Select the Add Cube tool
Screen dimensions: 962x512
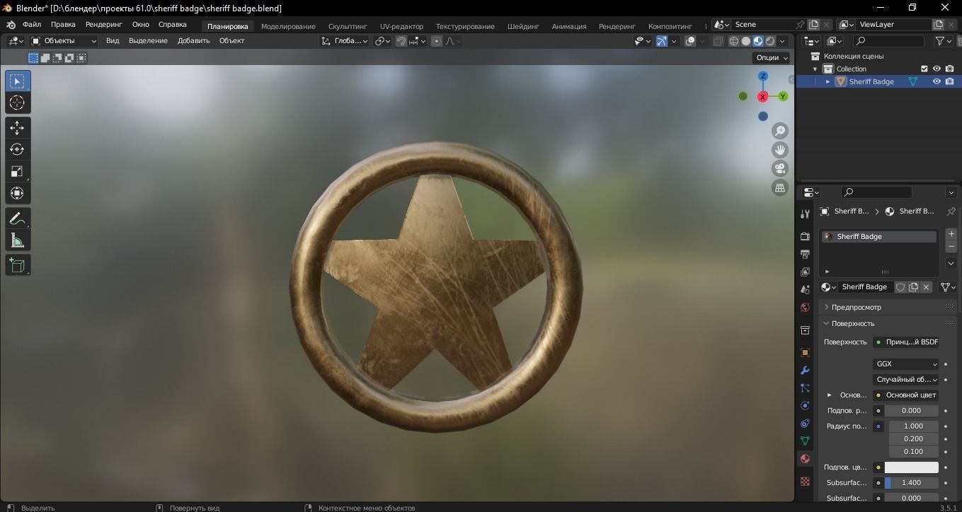coord(18,265)
